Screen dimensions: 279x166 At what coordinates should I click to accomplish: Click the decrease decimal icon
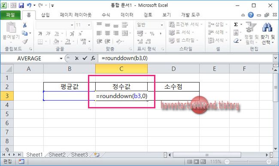tap(148, 42)
